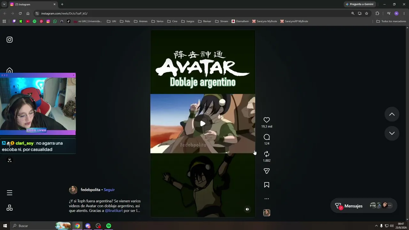Click the Instagram logo in the sidebar

point(10,40)
